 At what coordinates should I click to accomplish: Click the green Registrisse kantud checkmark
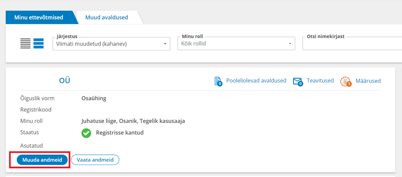(x=86, y=133)
